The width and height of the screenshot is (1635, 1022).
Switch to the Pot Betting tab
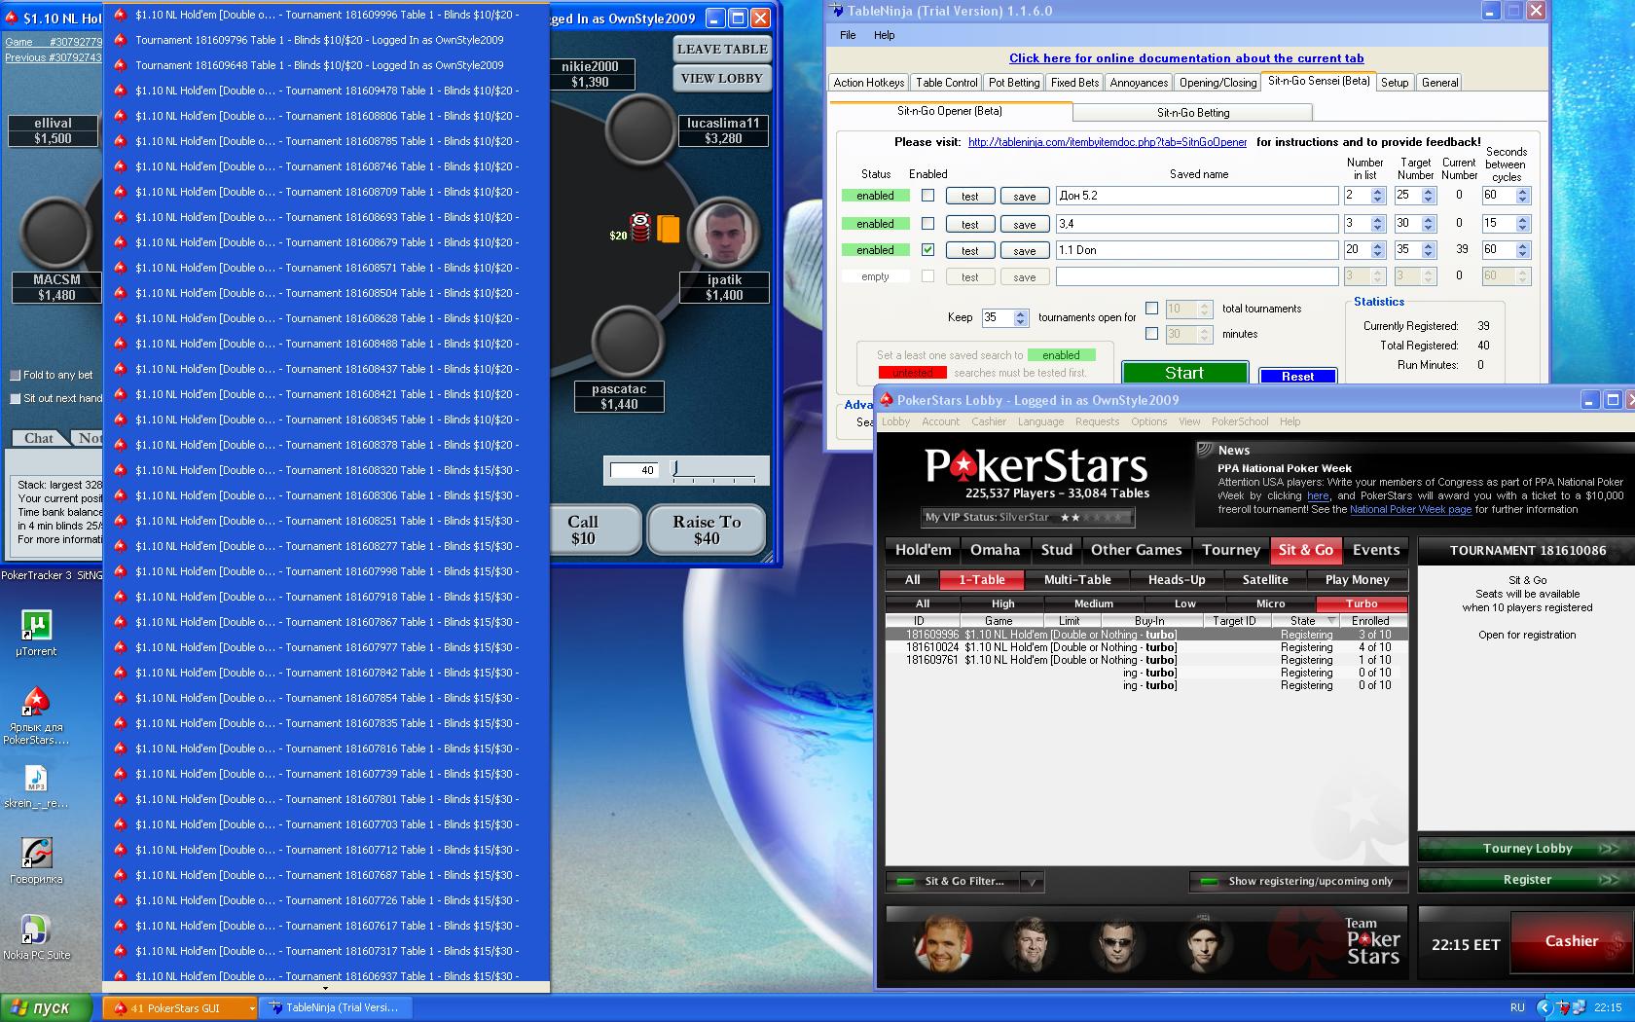click(x=1014, y=83)
